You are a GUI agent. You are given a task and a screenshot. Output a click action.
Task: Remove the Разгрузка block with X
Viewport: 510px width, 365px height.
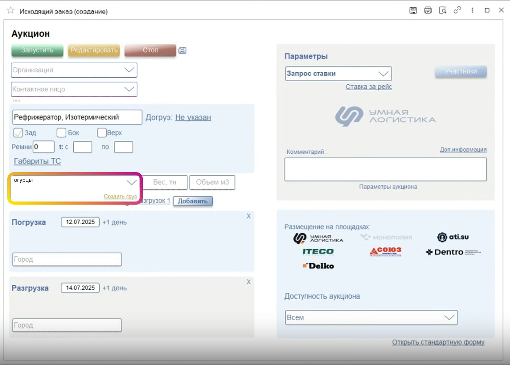tap(249, 282)
